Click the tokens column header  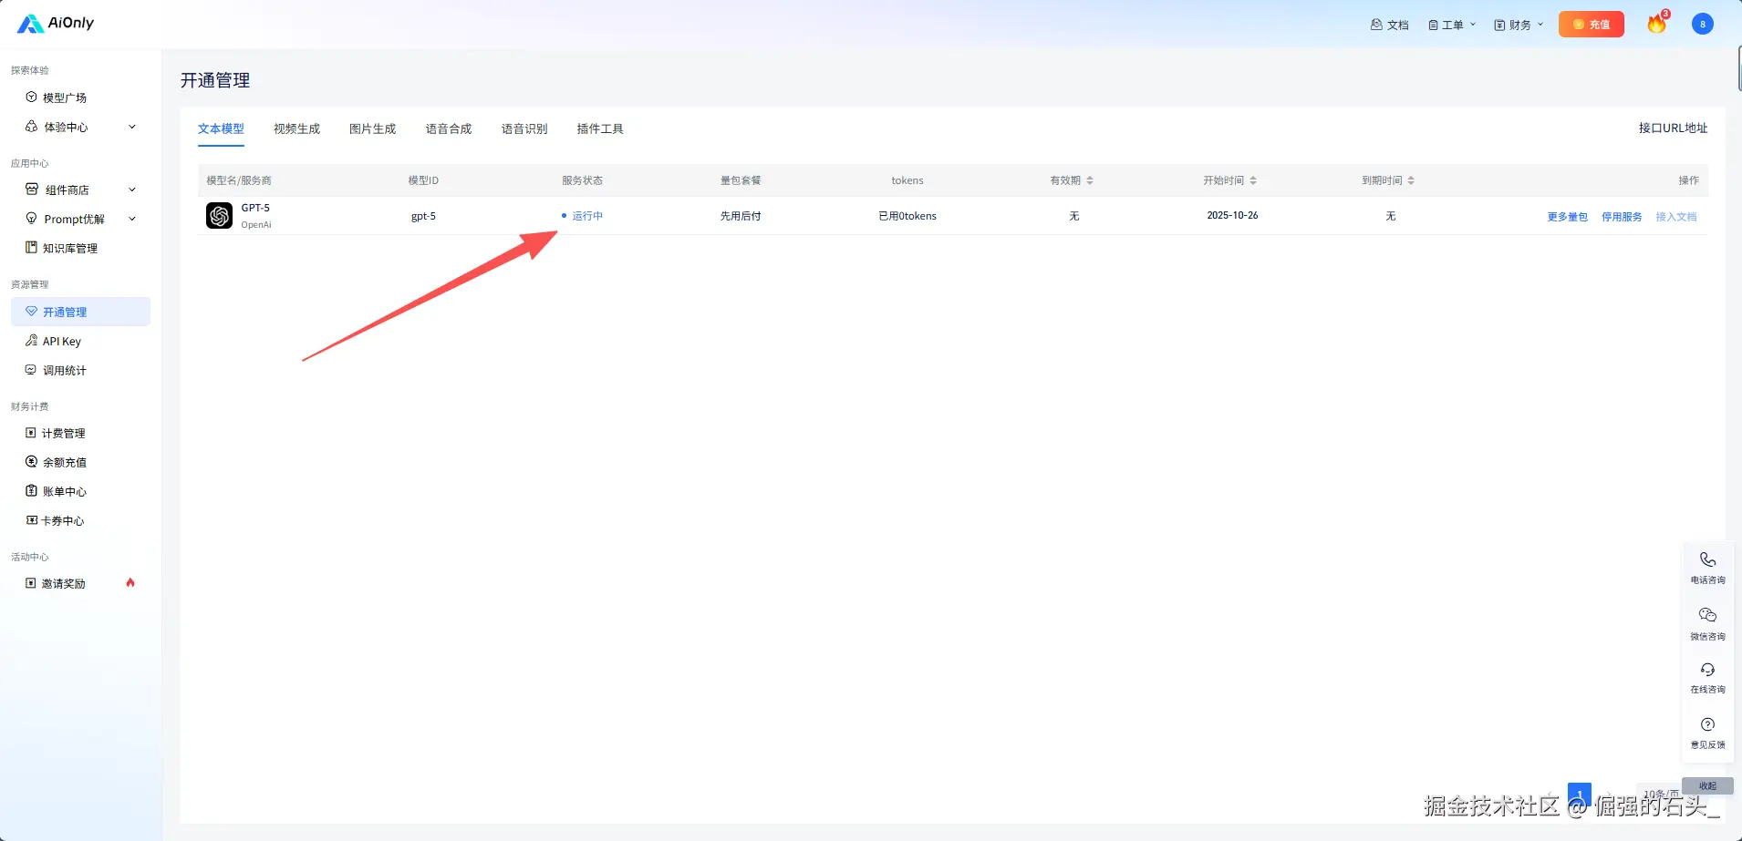[907, 180]
